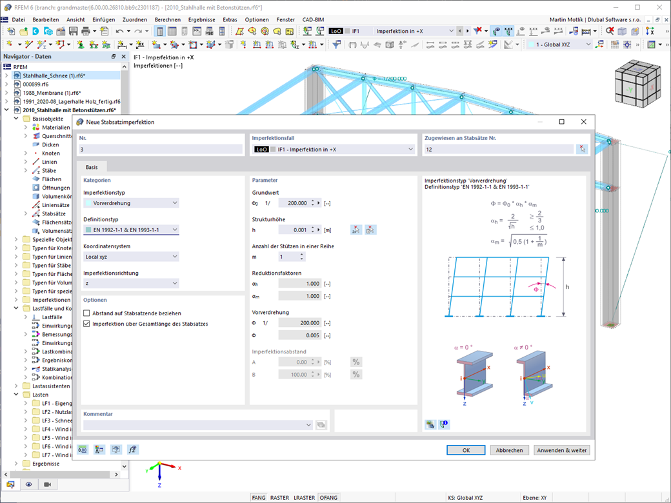
Task: Toggle navigator display eye tab
Action: (28, 484)
